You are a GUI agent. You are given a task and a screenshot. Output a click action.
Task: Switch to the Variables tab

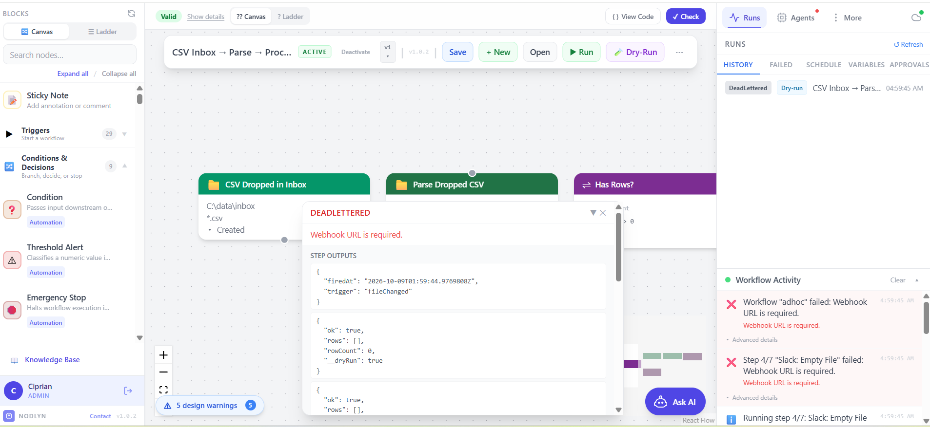[866, 65]
